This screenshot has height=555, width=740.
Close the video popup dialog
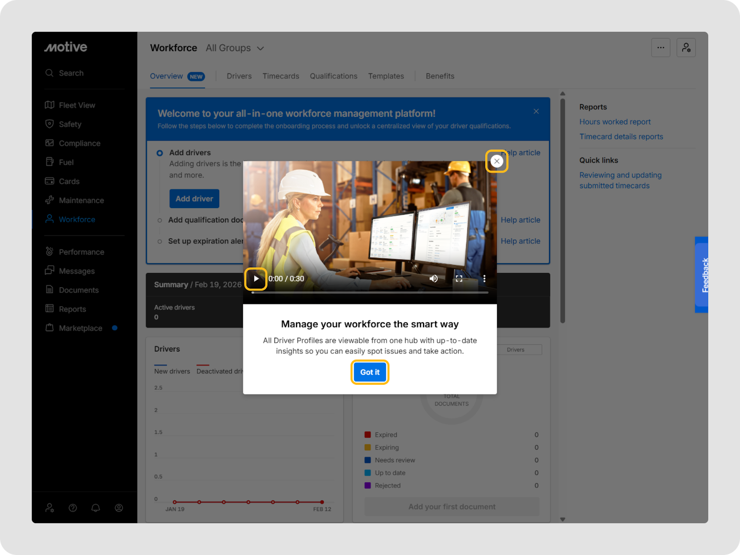[497, 161]
